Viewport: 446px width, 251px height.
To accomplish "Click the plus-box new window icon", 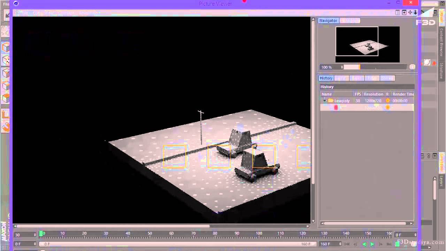I will [x=404, y=13].
